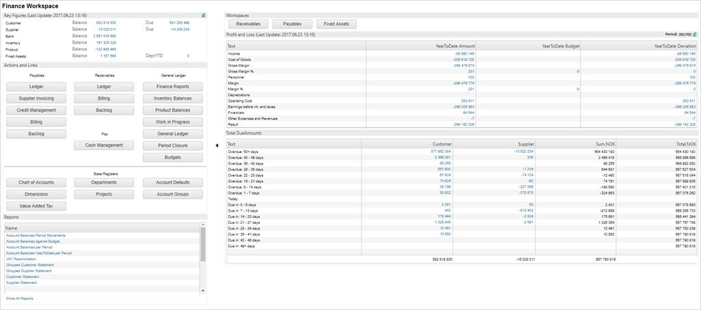701x310 pixels.
Task: Open the Chart of Accounts register
Action: pyautogui.click(x=36, y=182)
